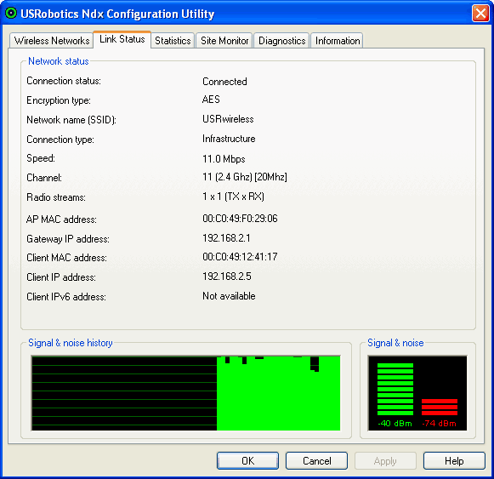
Task: Open Help for this dialog
Action: click(x=454, y=461)
